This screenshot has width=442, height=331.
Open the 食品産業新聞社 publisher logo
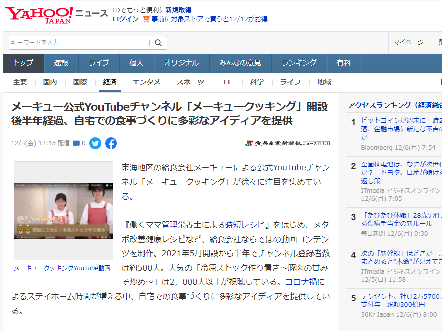point(288,143)
